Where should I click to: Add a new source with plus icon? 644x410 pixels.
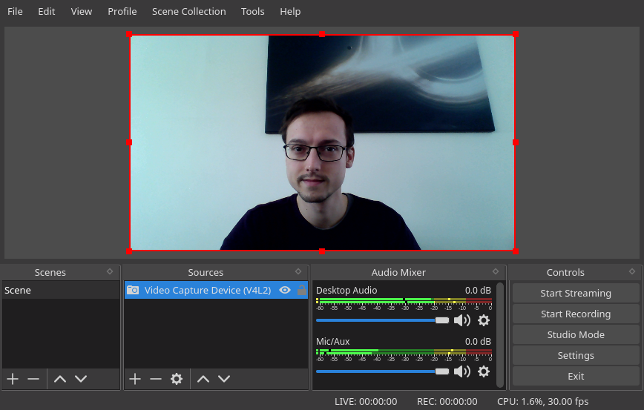click(135, 379)
